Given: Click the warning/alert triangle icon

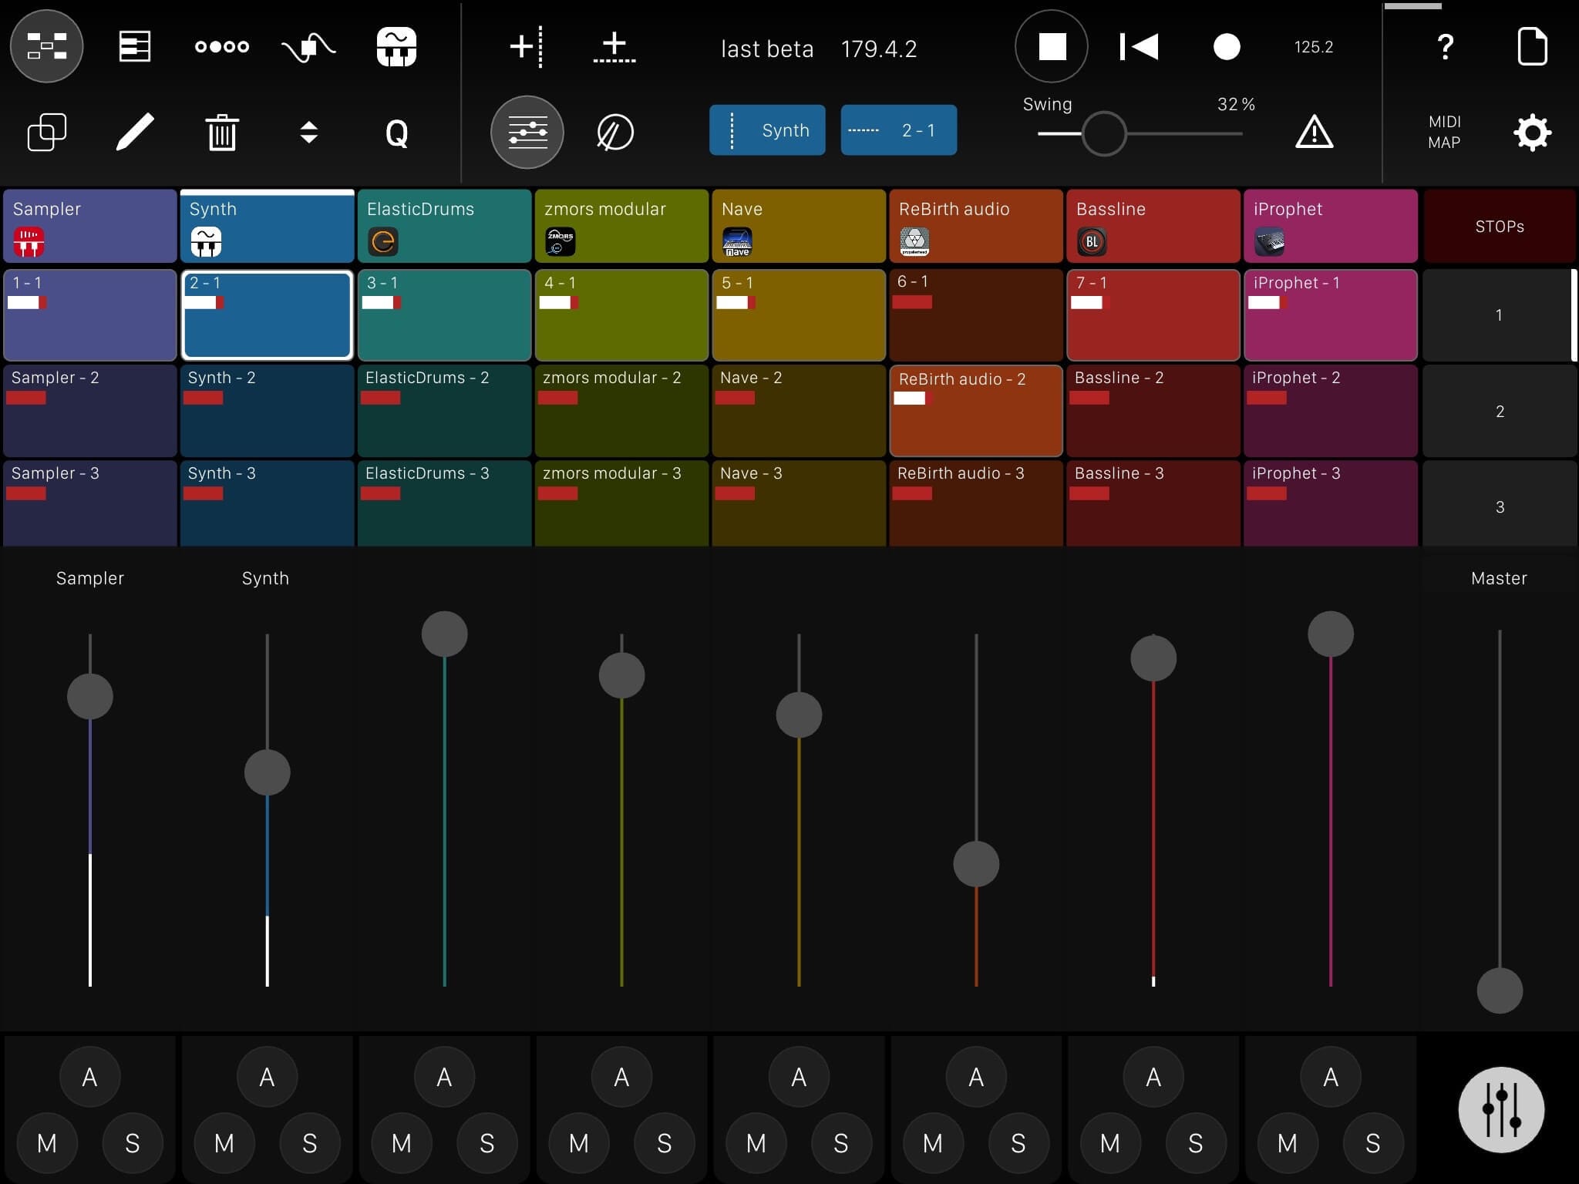Looking at the screenshot, I should coord(1313,130).
